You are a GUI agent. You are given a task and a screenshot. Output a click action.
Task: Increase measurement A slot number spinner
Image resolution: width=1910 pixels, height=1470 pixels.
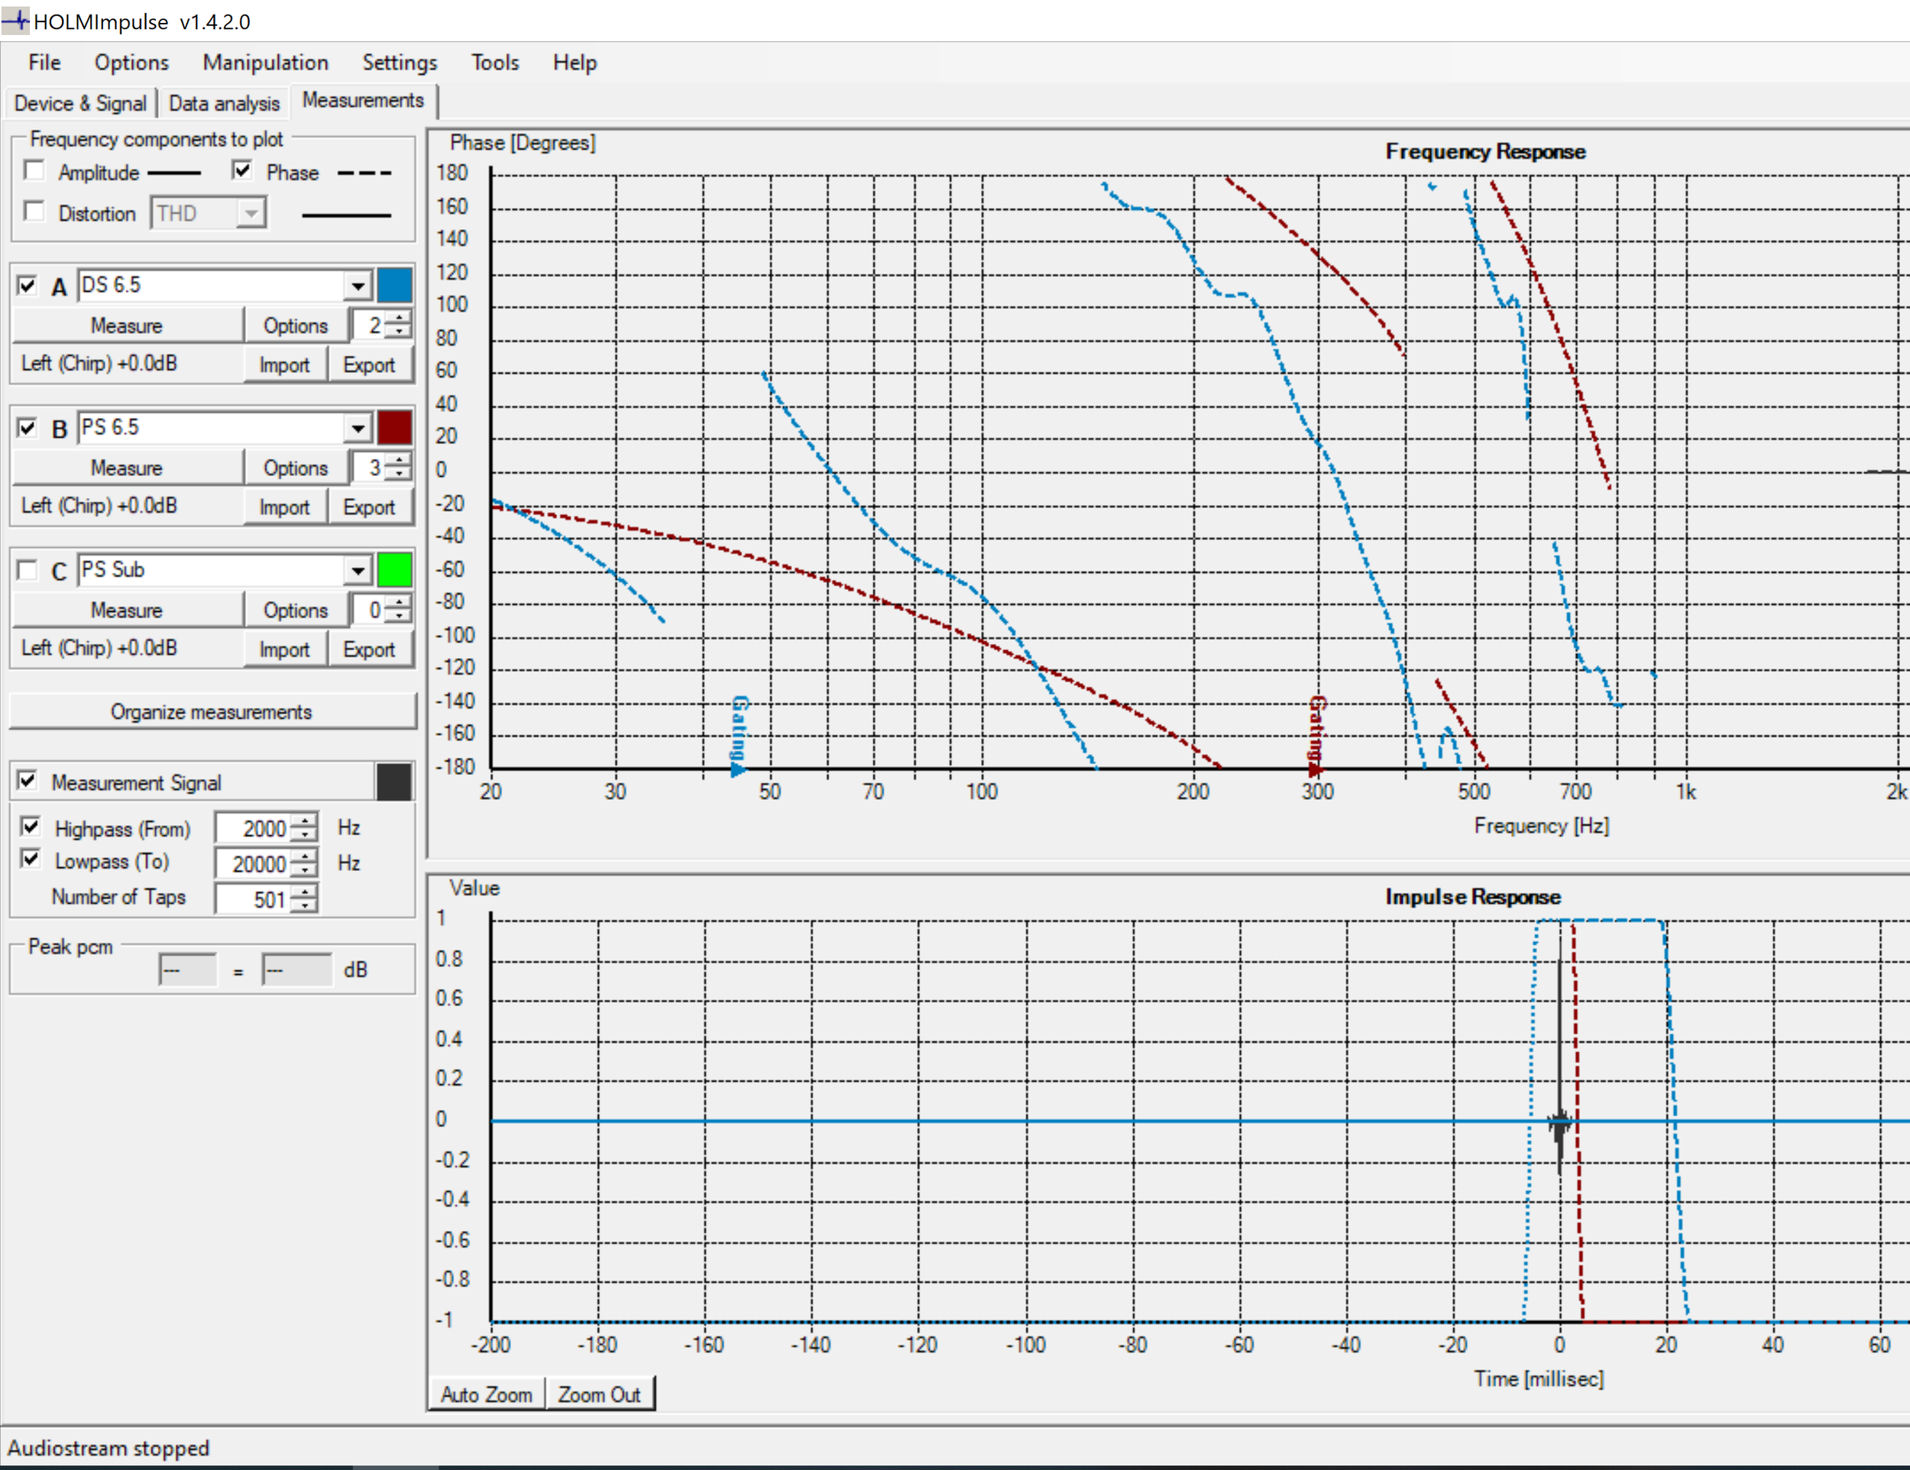point(400,319)
